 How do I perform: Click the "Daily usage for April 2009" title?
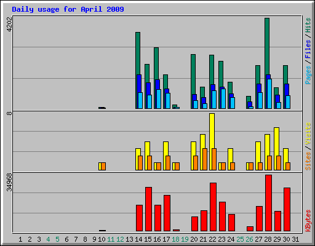[x=68, y=9]
